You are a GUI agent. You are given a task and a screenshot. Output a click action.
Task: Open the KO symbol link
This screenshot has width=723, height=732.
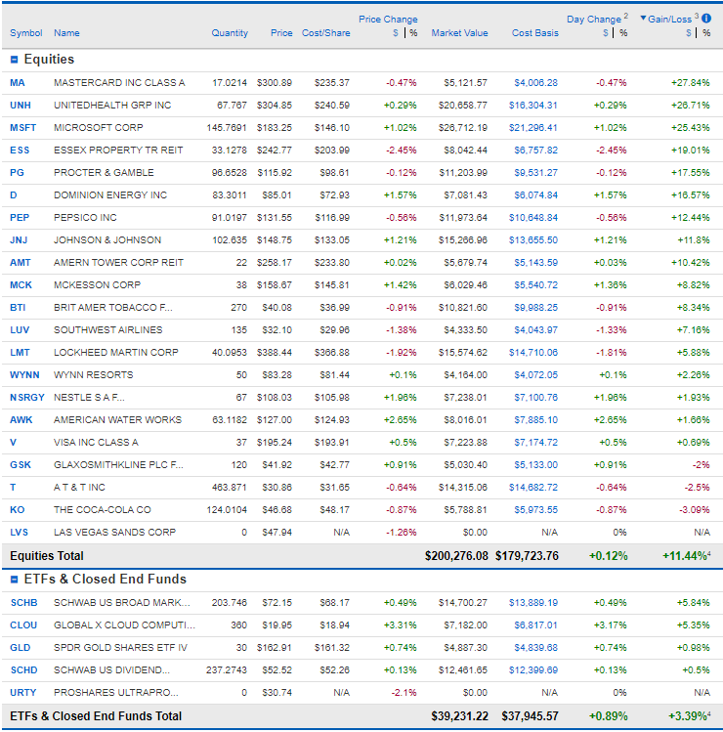18,510
